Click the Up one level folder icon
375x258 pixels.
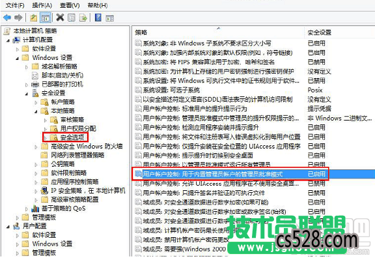point(33,18)
